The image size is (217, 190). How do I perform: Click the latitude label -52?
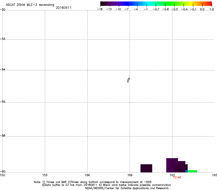tap(3, 39)
